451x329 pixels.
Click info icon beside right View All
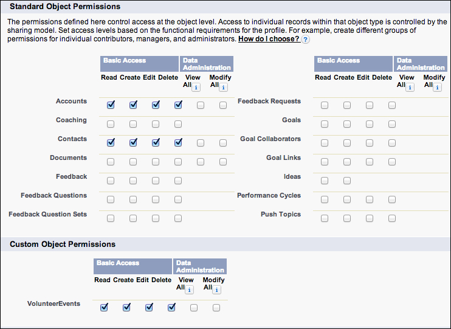[x=410, y=87]
